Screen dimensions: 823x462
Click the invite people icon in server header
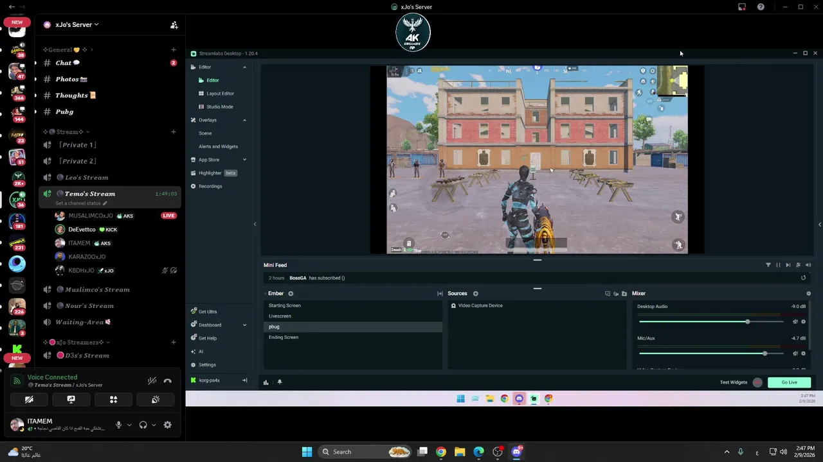174,25
